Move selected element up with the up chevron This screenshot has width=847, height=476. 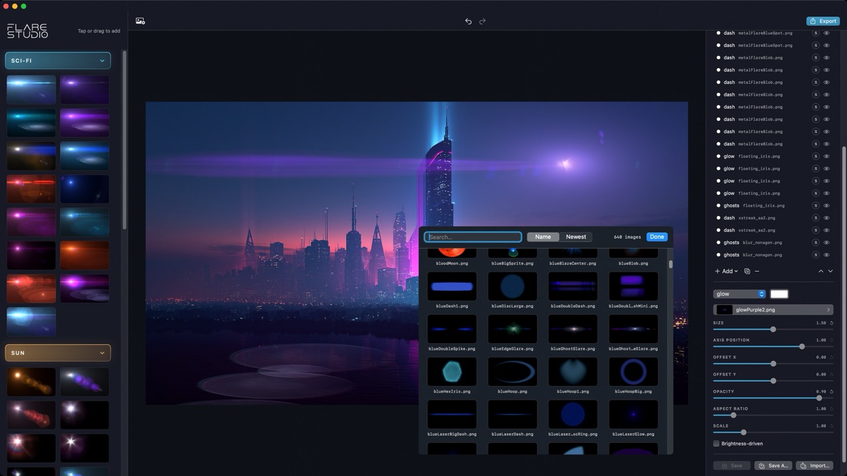[x=821, y=271]
